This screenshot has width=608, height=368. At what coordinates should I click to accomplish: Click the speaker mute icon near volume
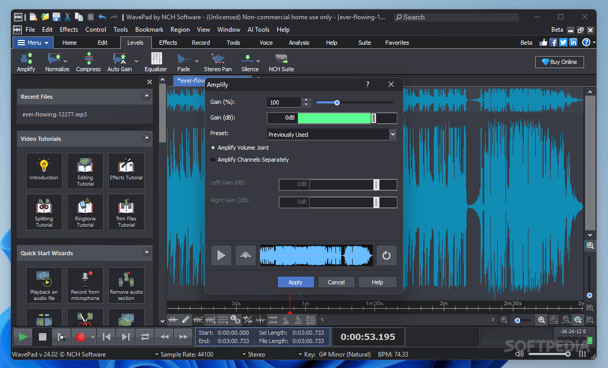519,354
